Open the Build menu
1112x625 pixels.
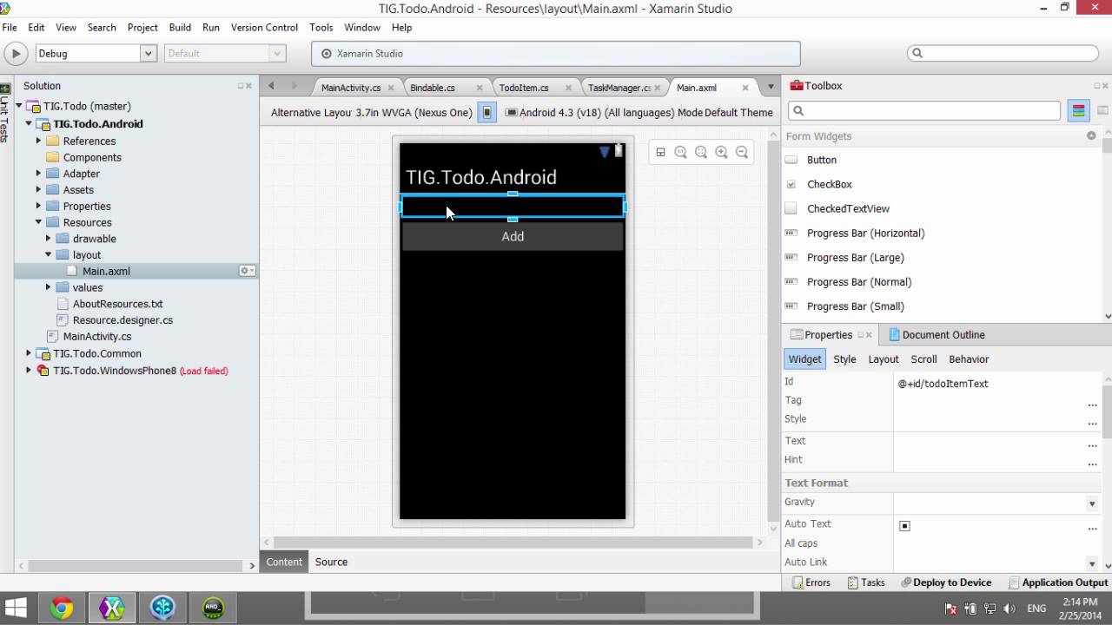point(180,27)
